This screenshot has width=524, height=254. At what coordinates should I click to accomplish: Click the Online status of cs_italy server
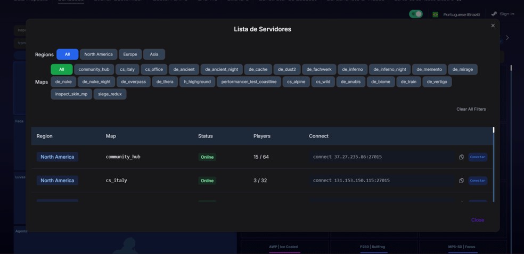[x=207, y=181]
